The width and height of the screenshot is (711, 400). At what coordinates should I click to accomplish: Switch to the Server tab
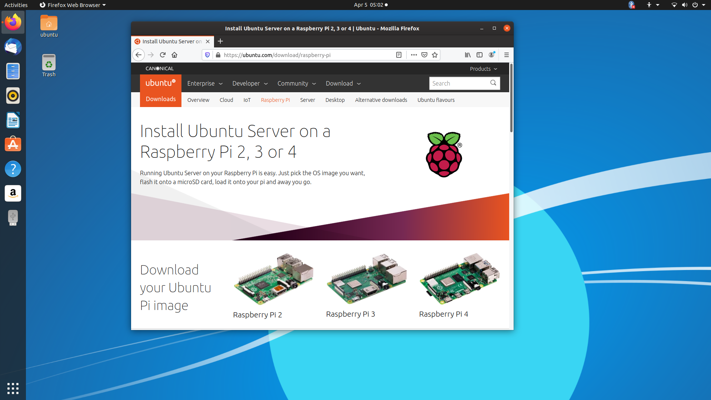click(307, 100)
